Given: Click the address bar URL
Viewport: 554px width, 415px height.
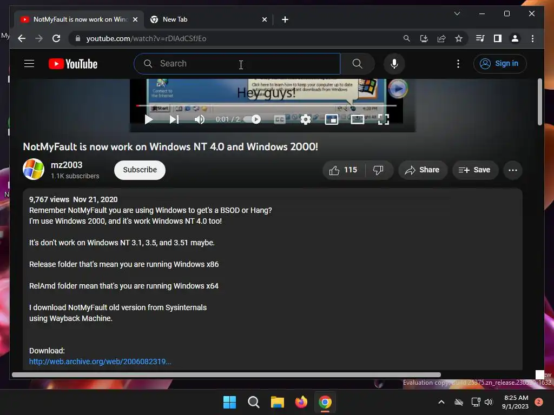Looking at the screenshot, I should 146,38.
